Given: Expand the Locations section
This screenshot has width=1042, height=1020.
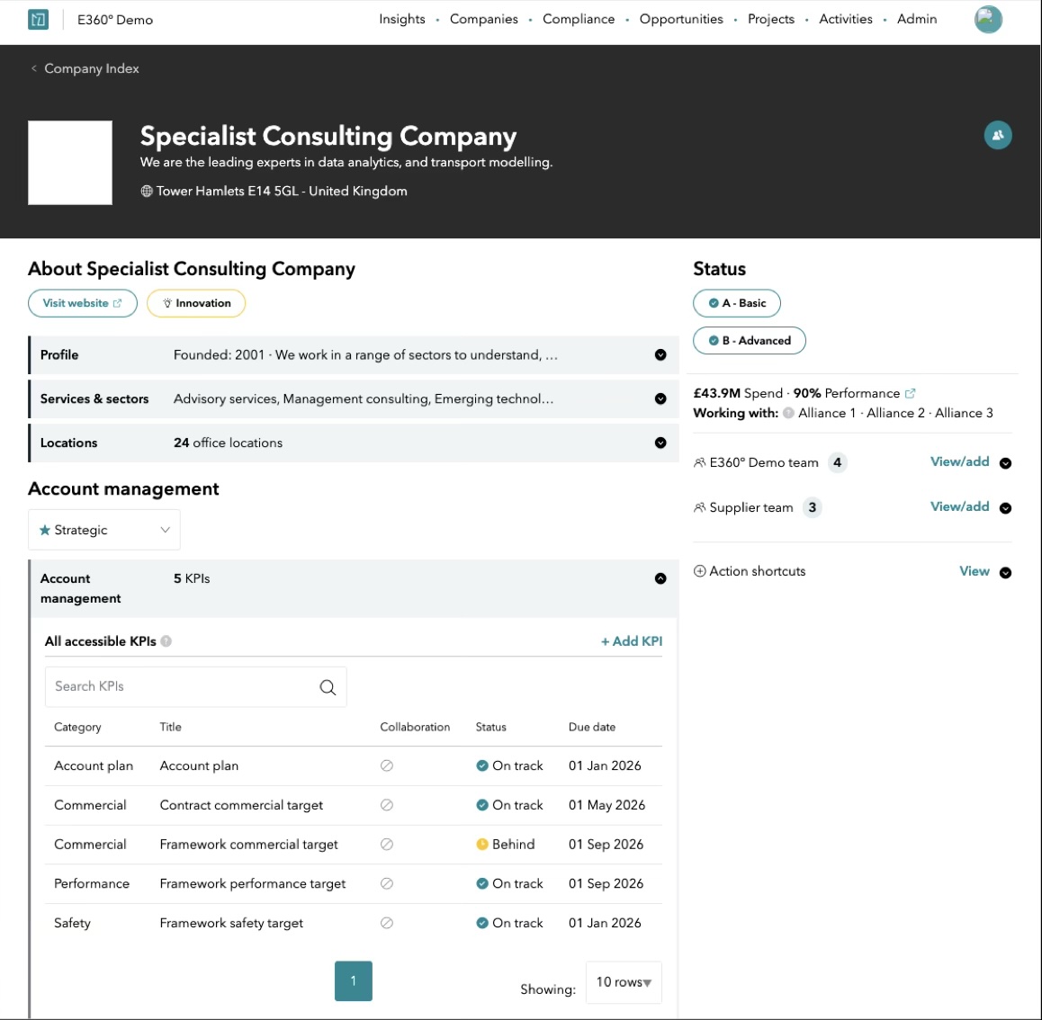Looking at the screenshot, I should 660,443.
